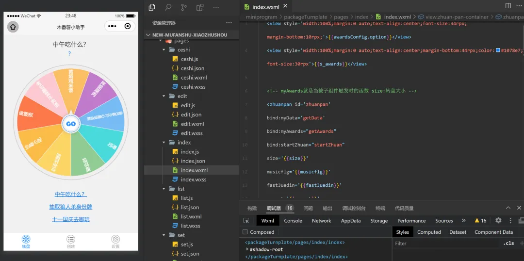Switch to the Network tab
This screenshot has width=524, height=261.
click(x=322, y=221)
